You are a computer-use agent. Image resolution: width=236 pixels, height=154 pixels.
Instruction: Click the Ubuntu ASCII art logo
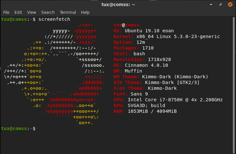coord(54,73)
